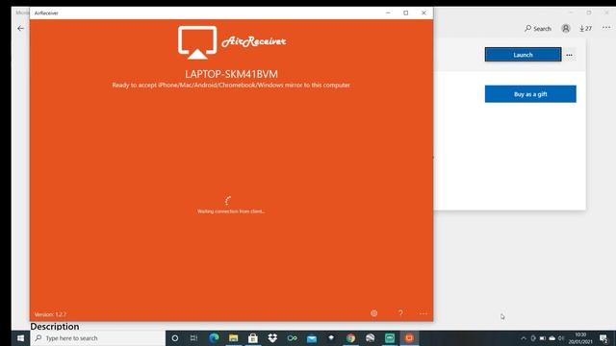The width and height of the screenshot is (616, 346).
Task: Open the green infinity app on taskbar
Action: (292, 338)
